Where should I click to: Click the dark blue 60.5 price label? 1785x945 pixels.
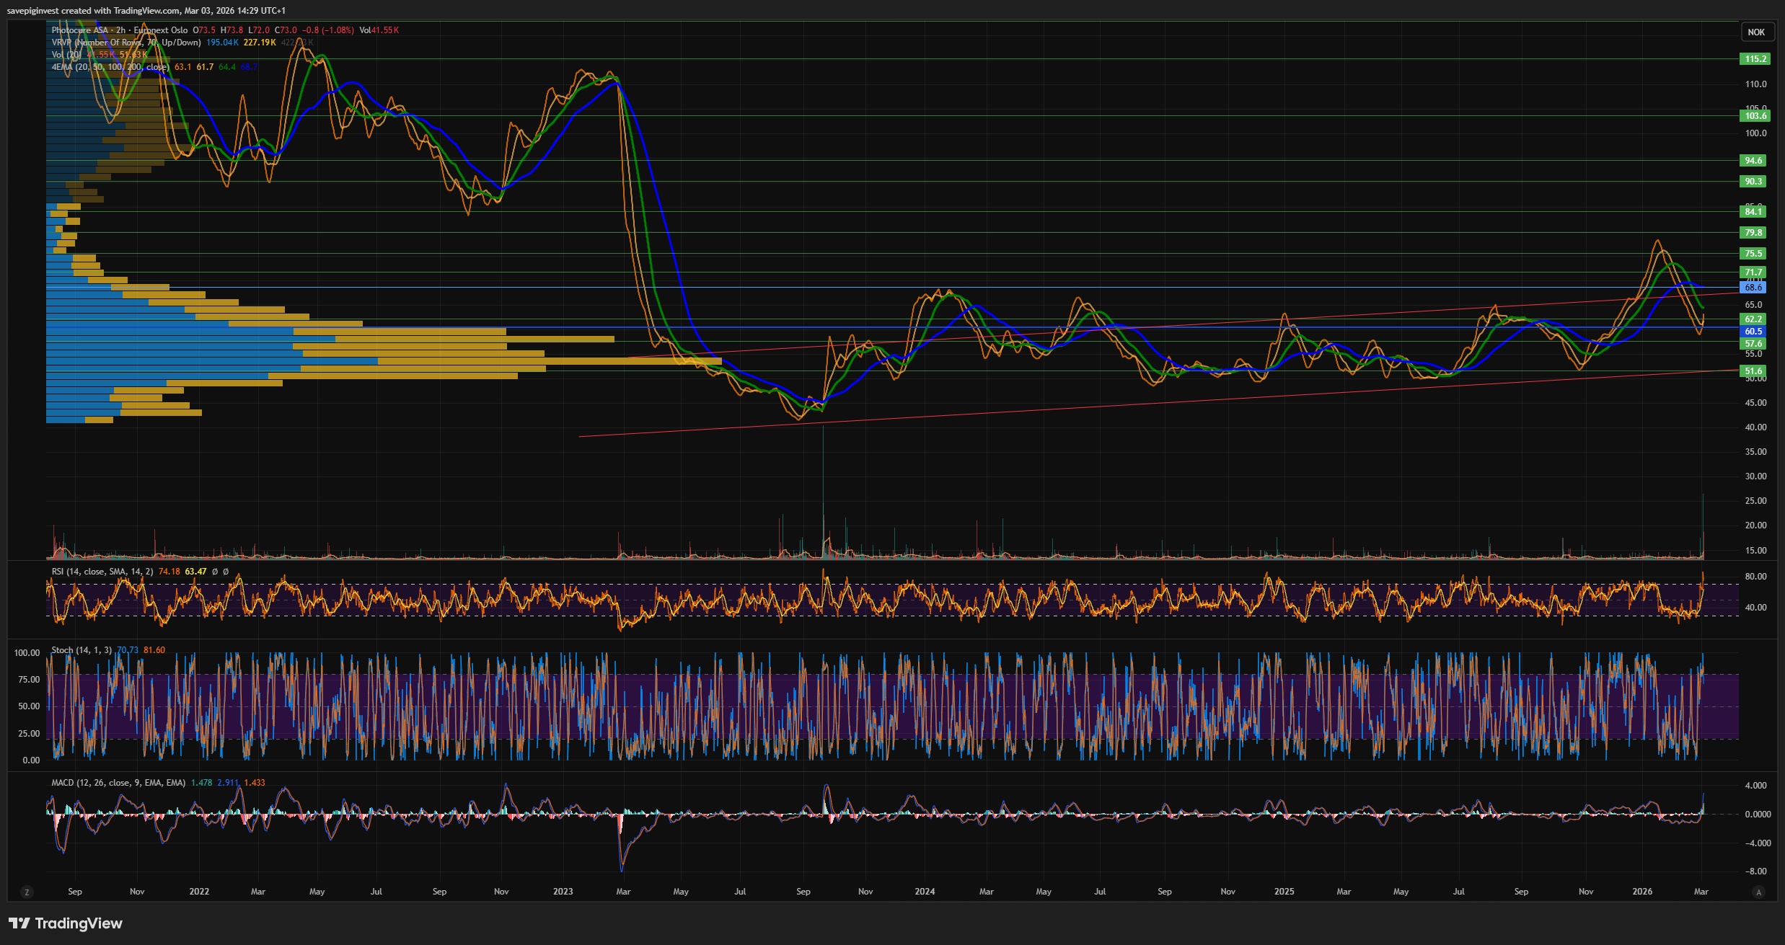coord(1753,332)
